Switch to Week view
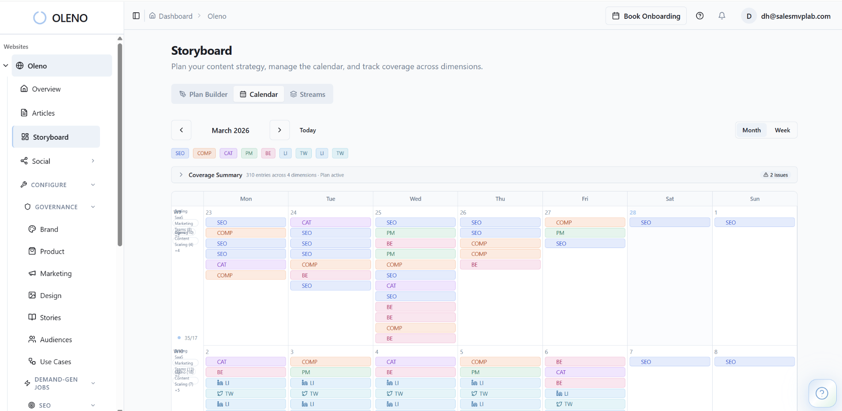This screenshot has height=411, width=842. pyautogui.click(x=782, y=130)
